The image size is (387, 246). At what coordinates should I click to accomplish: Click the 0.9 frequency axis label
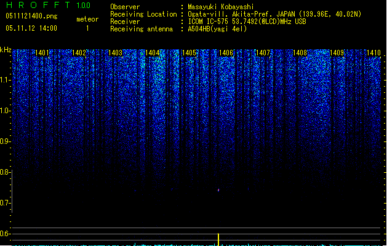tap(5, 141)
